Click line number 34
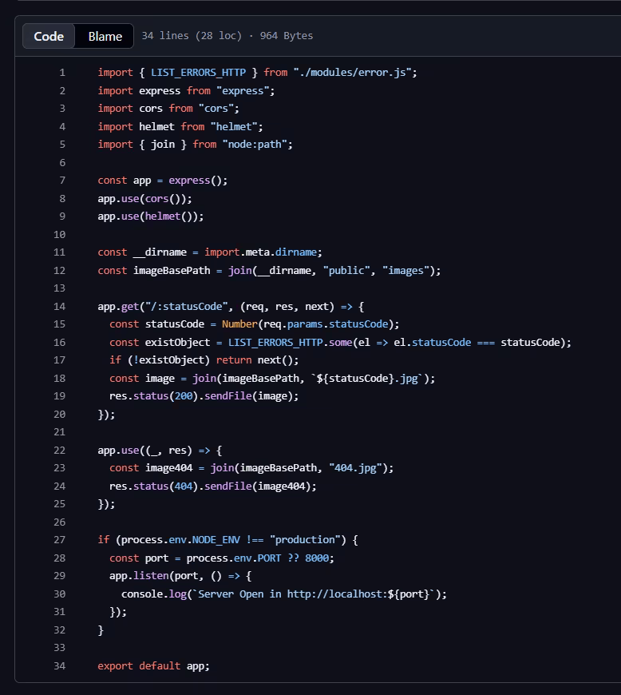 pyautogui.click(x=59, y=665)
